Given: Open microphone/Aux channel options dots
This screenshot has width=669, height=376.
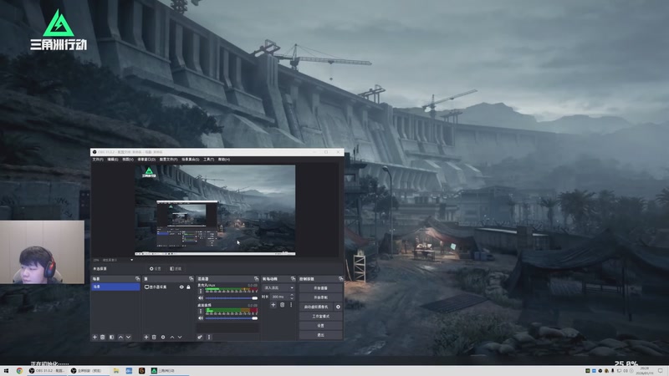Looking at the screenshot, I should (201, 291).
